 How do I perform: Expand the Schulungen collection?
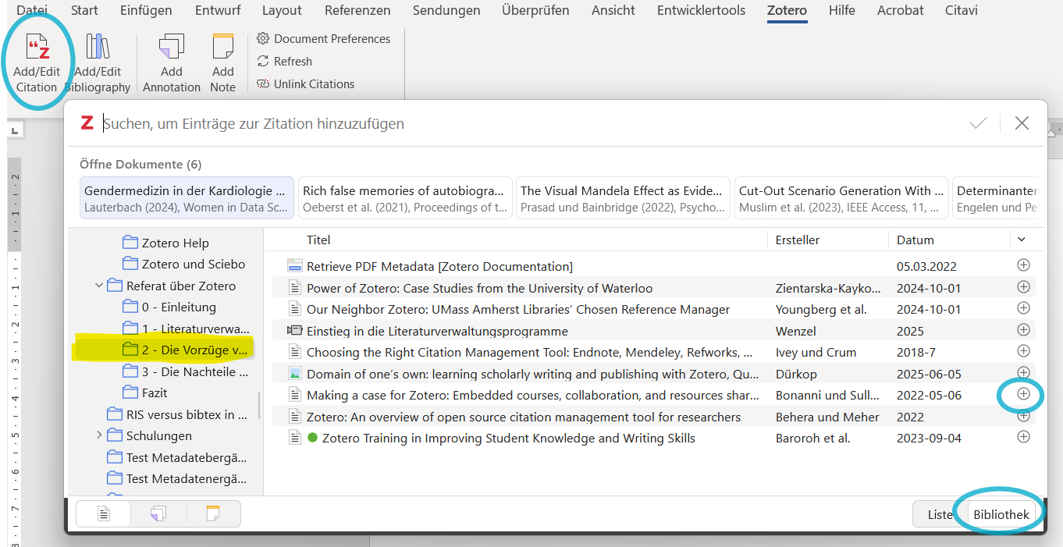pos(99,435)
